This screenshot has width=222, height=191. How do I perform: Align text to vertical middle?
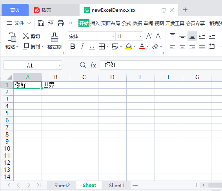(182, 36)
